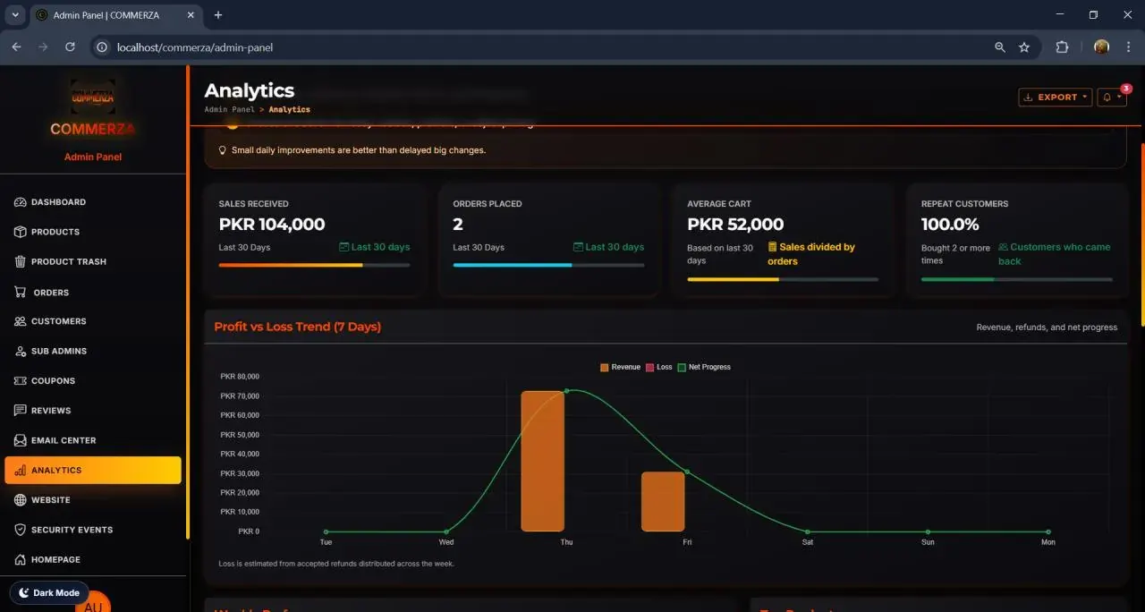Click the PKR 52,000 average cart value
The height and width of the screenshot is (612, 1145).
735,225
